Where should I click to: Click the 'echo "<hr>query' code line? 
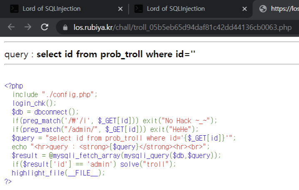pos(111,147)
